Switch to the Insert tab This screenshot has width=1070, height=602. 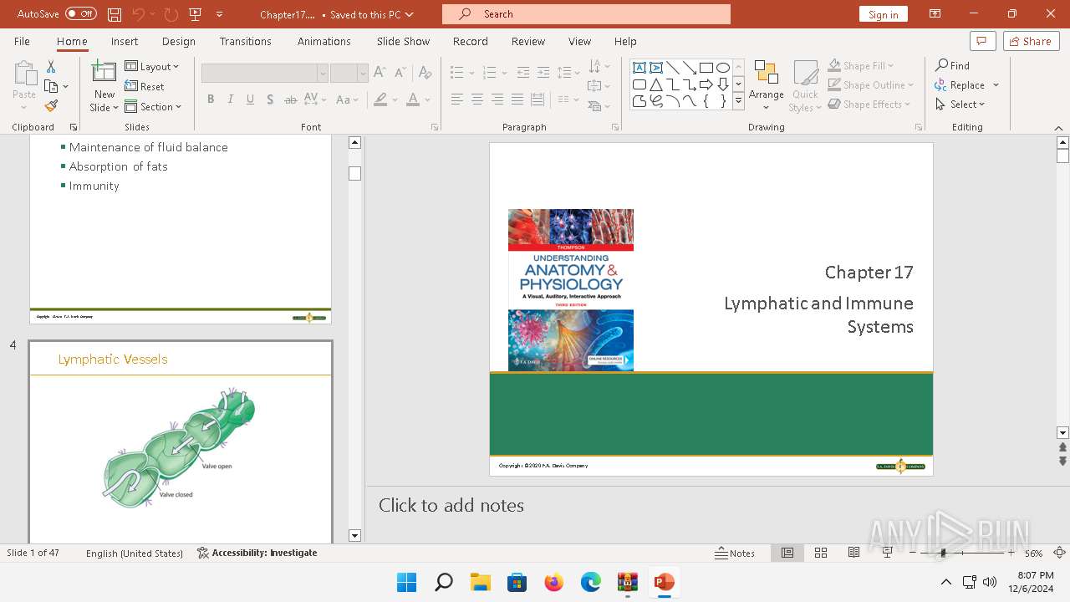coord(125,41)
